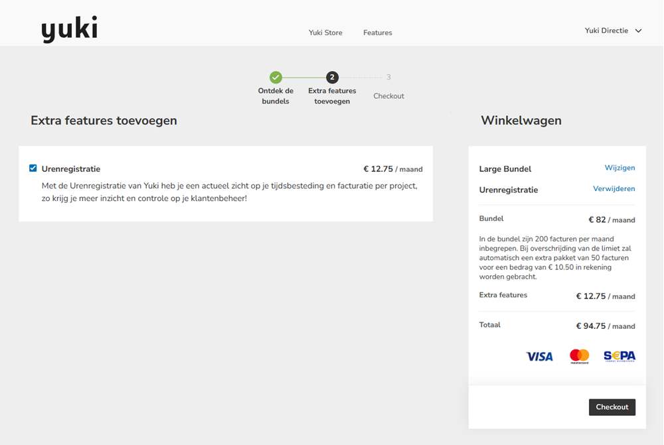Screen dimensions: 664x445
Task: Click the 'Ontdek de bundels' step label
Action: tap(276, 96)
